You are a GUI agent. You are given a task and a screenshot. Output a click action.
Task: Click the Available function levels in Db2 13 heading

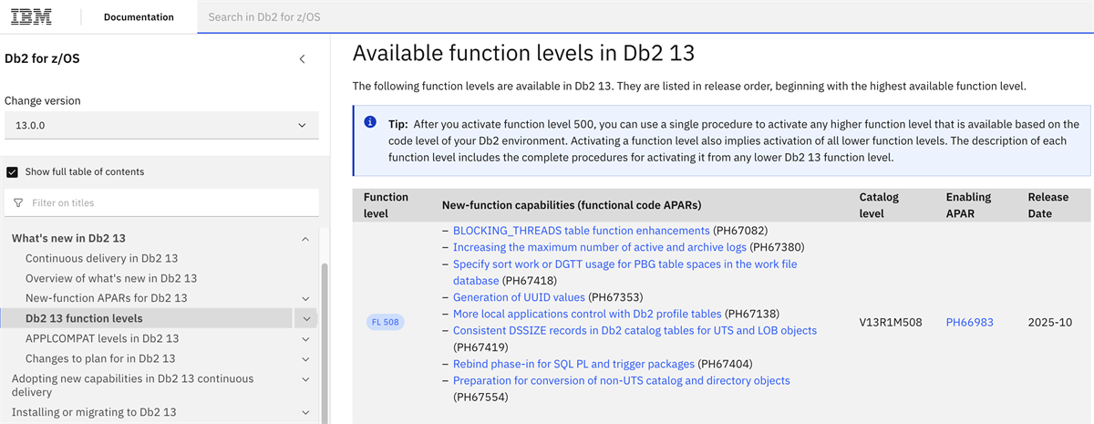point(523,53)
